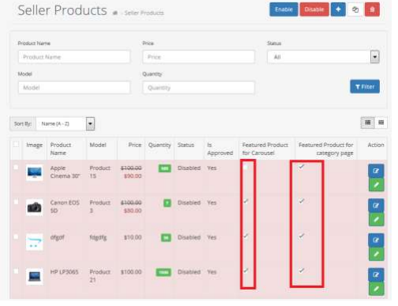Click the blue Enable button
This screenshot has width=398, height=306.
click(x=284, y=9)
